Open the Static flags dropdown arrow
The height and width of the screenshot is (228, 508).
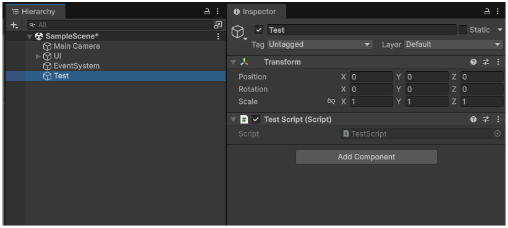tap(500, 30)
